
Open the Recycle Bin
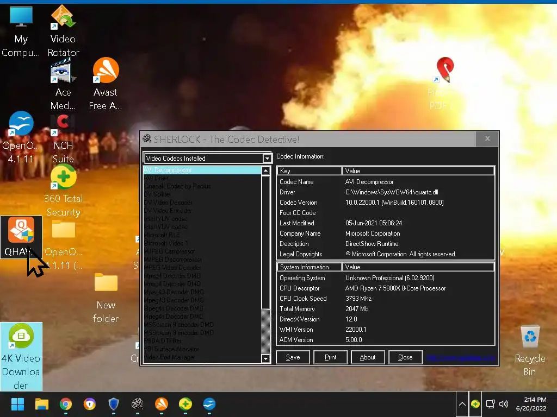pos(530,351)
